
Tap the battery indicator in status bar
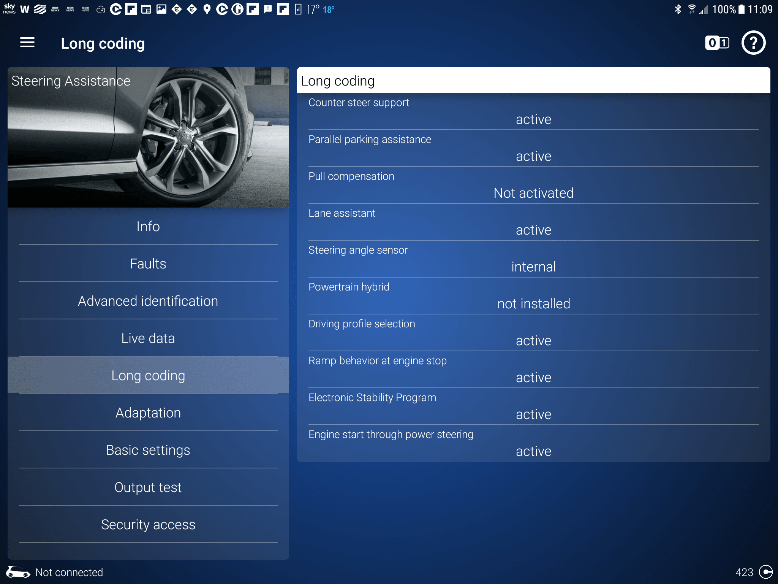click(741, 9)
